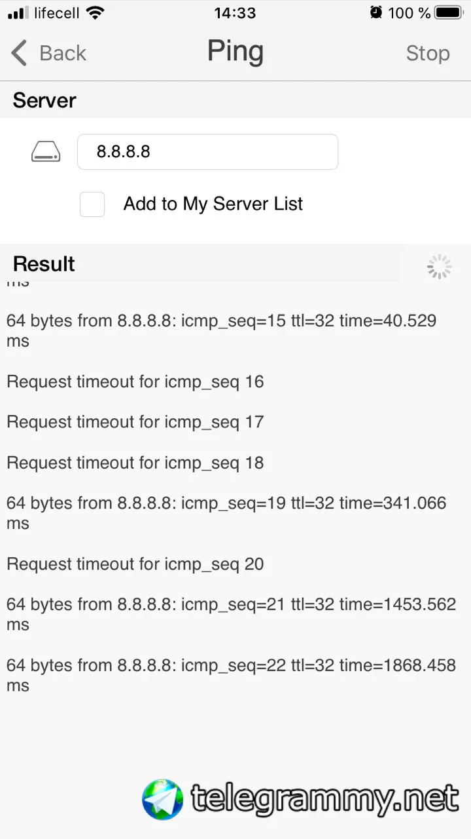This screenshot has width=471, height=839.
Task: Tap the Ping title
Action: (235, 52)
